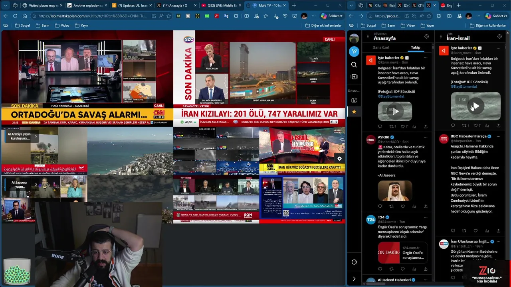Open the downloads icon in left browser toolbar
This screenshot has height=287, width=511.
276,16
